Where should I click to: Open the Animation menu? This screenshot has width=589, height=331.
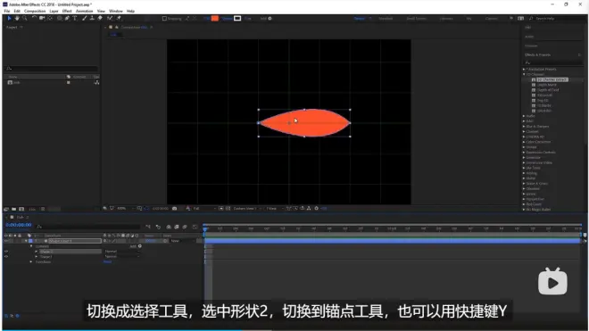(x=84, y=12)
